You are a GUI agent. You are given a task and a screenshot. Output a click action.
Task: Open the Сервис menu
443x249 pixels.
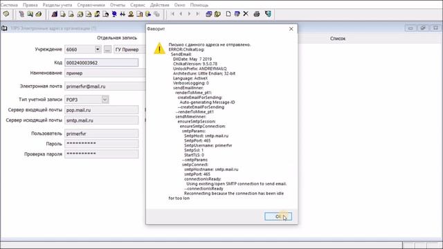pos(138,5)
